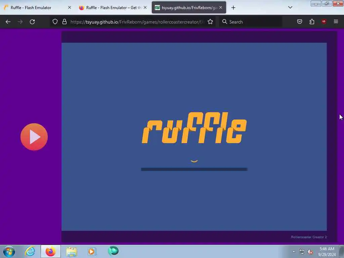
Task: Open the clock showing 5:46 AM
Action: tap(327, 252)
